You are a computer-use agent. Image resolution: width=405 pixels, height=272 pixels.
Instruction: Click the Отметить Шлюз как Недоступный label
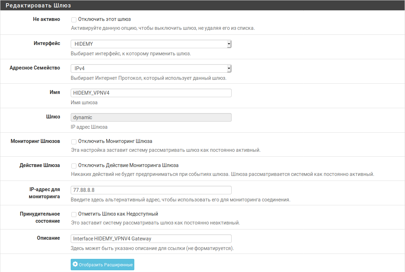118,214
